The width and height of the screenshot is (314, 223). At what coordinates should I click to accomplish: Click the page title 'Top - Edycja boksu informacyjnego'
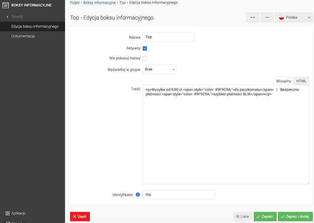tap(112, 17)
